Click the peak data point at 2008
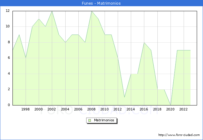 (92, 11)
